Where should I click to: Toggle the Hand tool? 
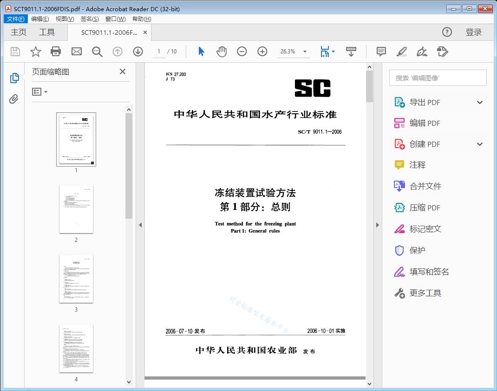(x=222, y=52)
